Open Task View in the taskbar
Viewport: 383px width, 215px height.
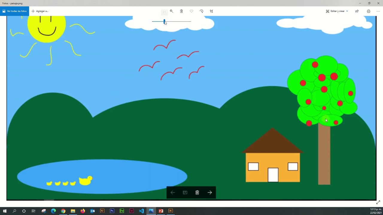point(34,211)
